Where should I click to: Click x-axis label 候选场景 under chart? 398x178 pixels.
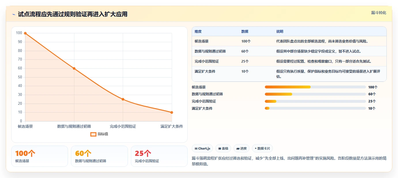[25, 126]
